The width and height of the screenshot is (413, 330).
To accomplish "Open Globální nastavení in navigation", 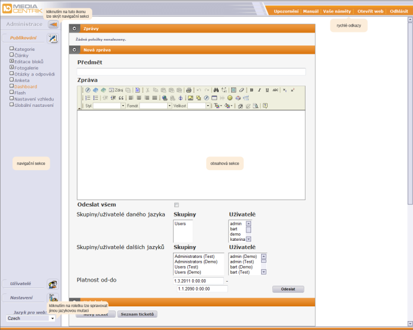I will click(x=34, y=105).
